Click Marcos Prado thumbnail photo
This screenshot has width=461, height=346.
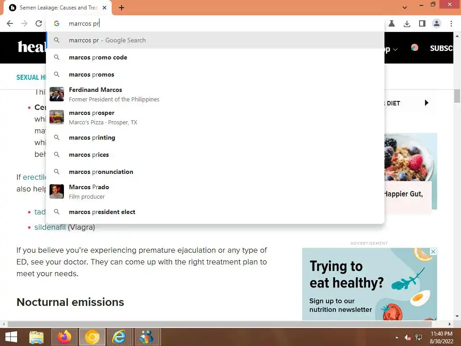[x=57, y=191]
